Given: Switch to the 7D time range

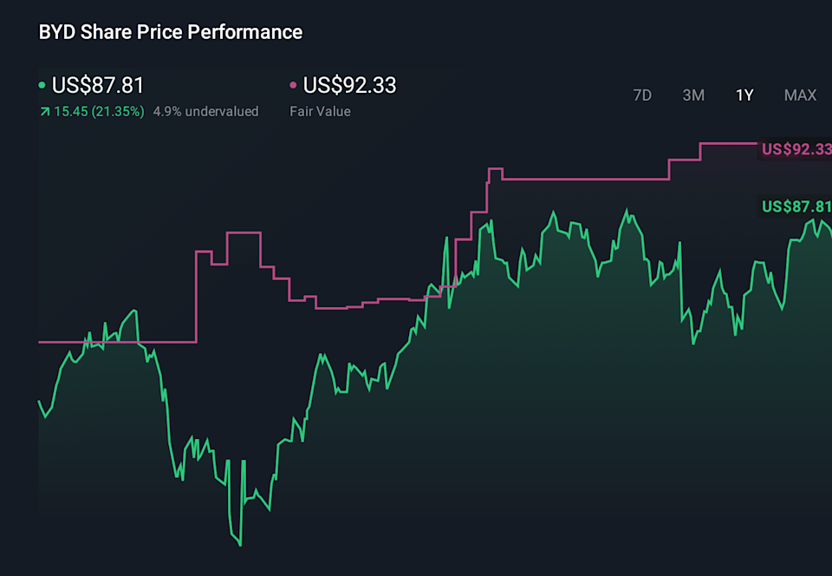Looking at the screenshot, I should click(x=642, y=95).
